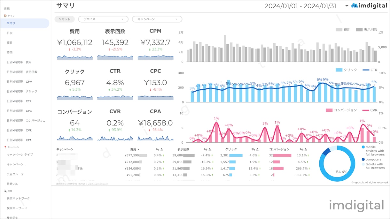Open 日別×時間帯 クリック page
Viewport: 390px width, 219px height.
pos(22,91)
